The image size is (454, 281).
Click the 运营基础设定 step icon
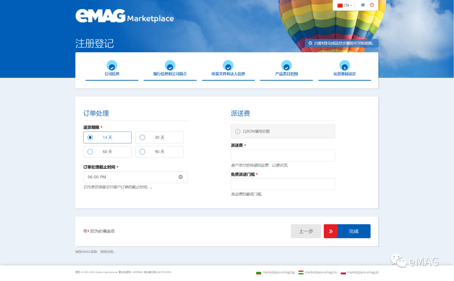pos(344,66)
